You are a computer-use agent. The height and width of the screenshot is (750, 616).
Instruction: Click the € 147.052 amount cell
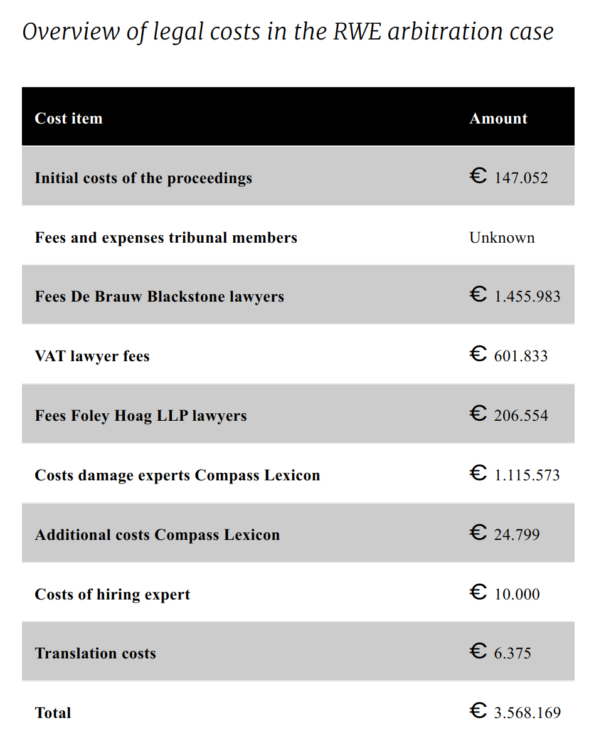pyautogui.click(x=508, y=176)
